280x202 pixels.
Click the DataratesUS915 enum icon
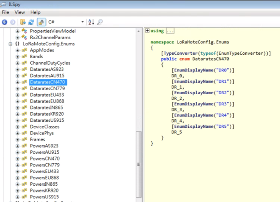tap(24, 121)
